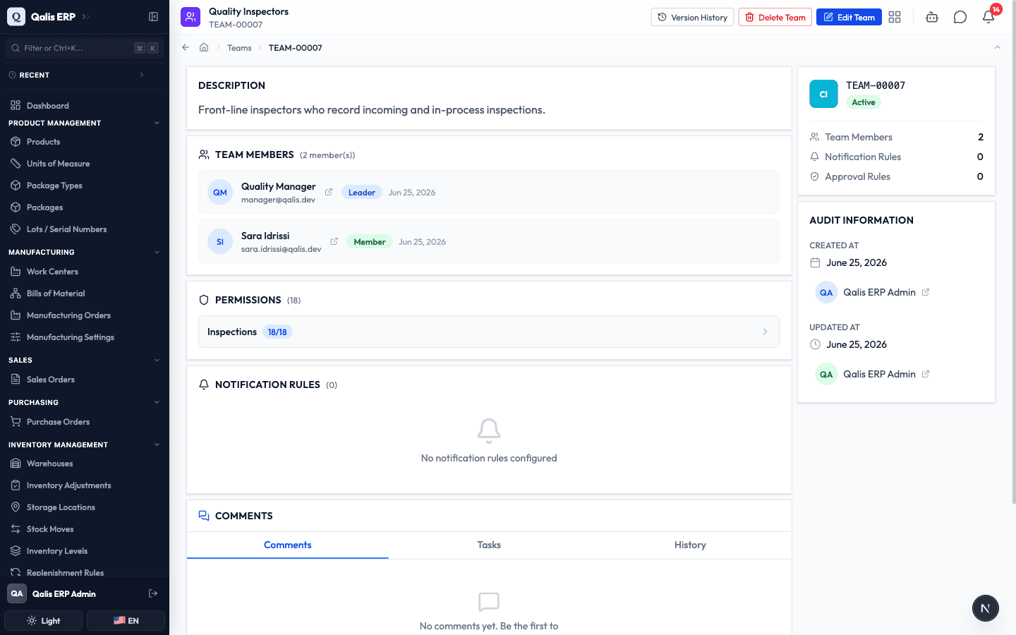Open Purchase Orders in the sidebar
The height and width of the screenshot is (635, 1016).
click(85, 422)
